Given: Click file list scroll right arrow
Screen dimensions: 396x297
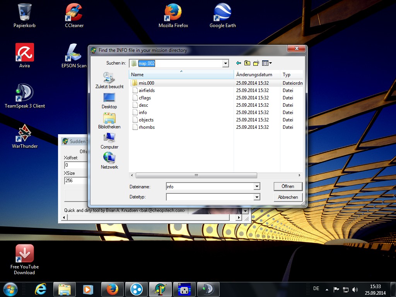Looking at the screenshot, I should click(x=300, y=175).
